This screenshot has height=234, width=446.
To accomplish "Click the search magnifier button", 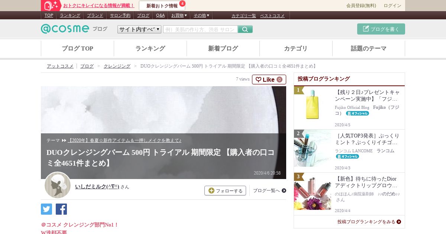I will (245, 29).
